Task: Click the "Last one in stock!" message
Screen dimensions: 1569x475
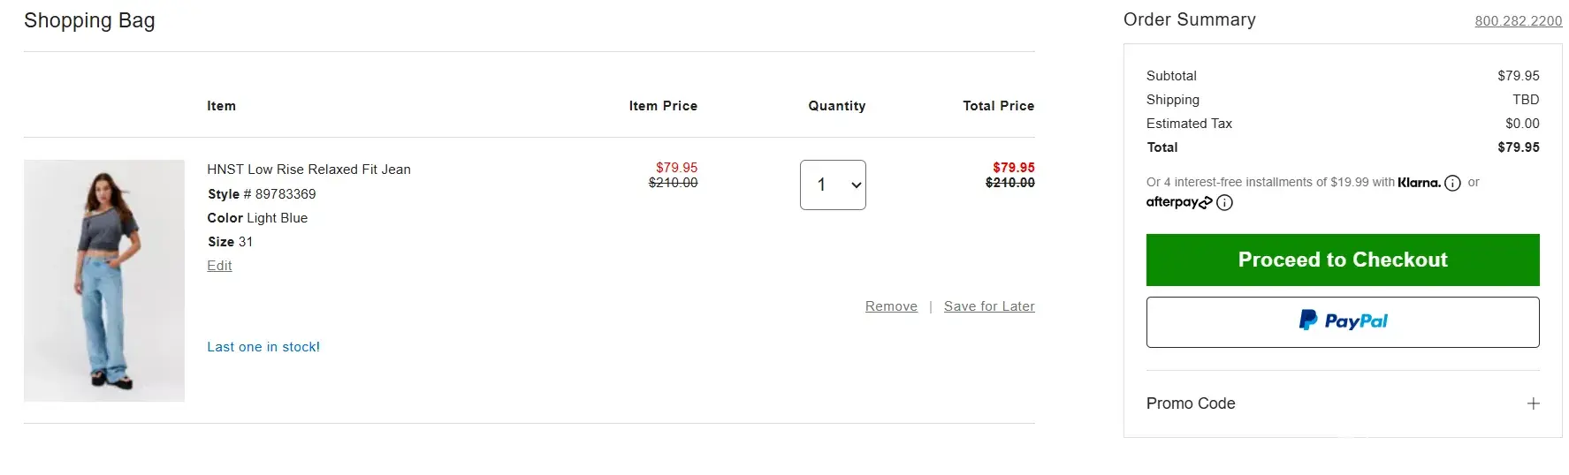Action: point(263,347)
